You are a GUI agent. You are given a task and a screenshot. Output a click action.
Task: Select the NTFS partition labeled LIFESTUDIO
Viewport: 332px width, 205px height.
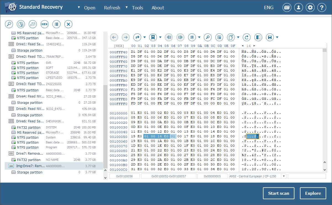pyautogui.click(x=54, y=78)
